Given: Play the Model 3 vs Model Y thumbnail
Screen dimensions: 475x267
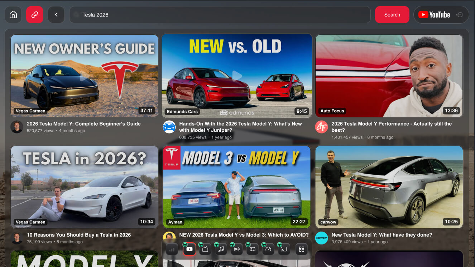Looking at the screenshot, I should pyautogui.click(x=237, y=187).
